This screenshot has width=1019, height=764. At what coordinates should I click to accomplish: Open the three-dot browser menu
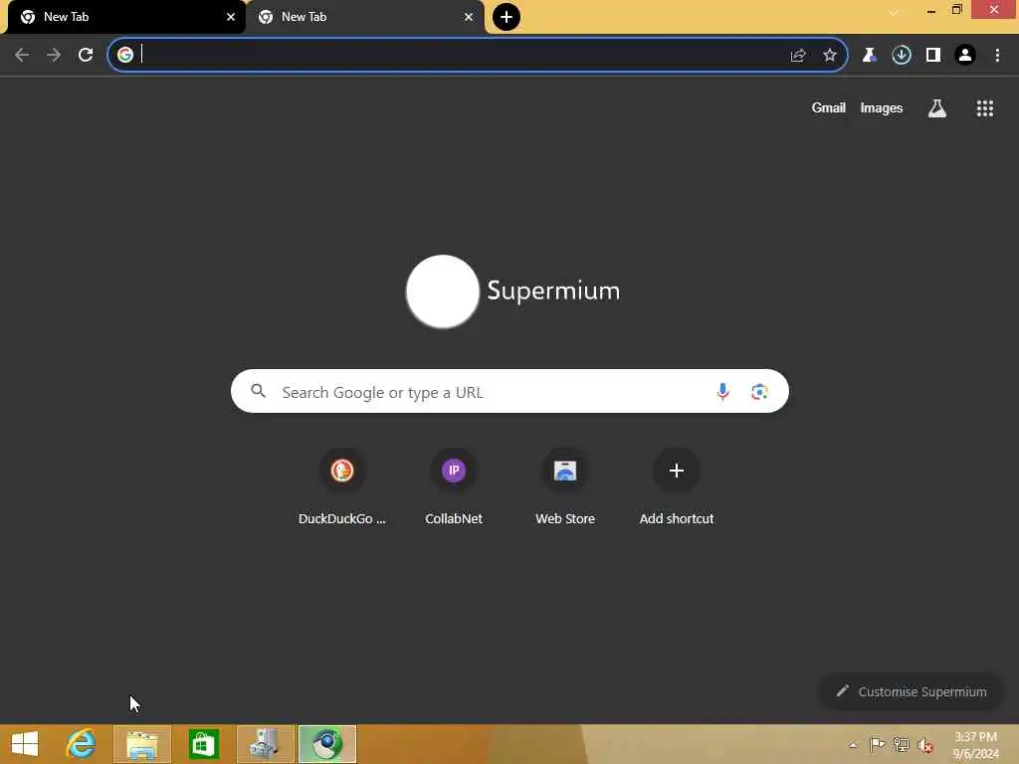pos(997,56)
